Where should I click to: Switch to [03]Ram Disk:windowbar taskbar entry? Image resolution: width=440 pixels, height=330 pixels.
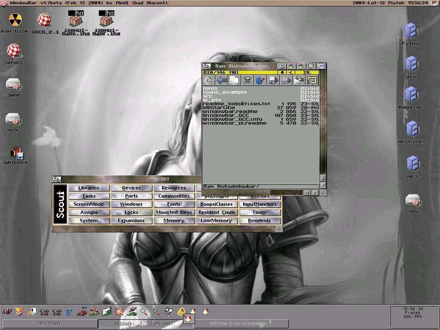click(x=241, y=324)
